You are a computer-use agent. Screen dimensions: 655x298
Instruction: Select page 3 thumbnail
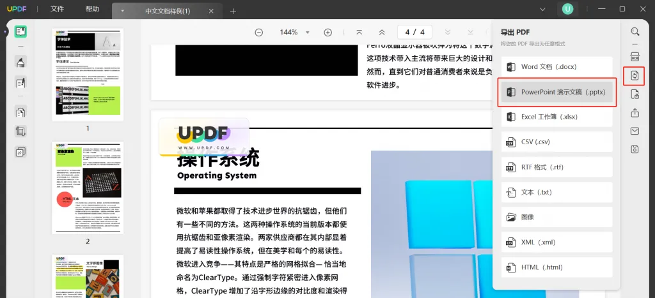pyautogui.click(x=88, y=276)
